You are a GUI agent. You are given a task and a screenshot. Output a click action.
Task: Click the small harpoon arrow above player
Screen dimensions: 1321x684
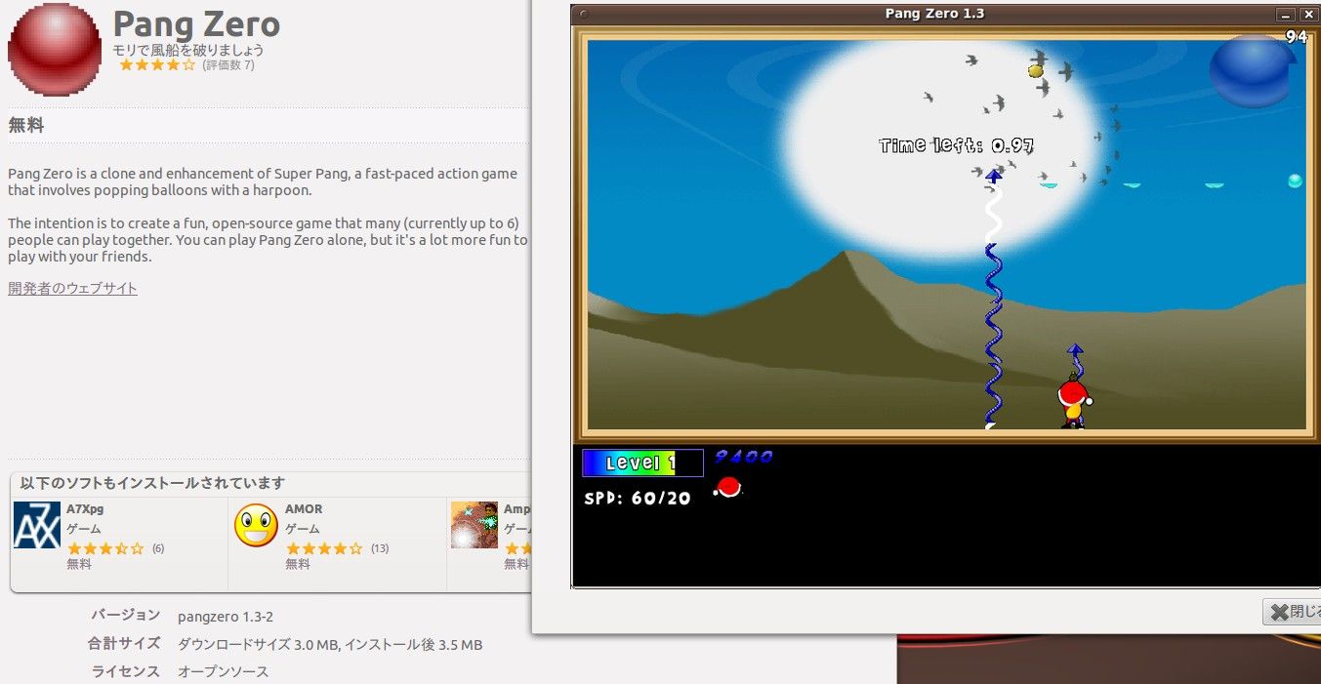tap(1075, 350)
